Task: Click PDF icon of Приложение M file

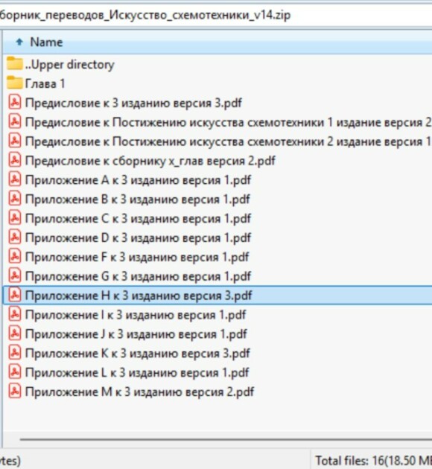Action: (14, 392)
